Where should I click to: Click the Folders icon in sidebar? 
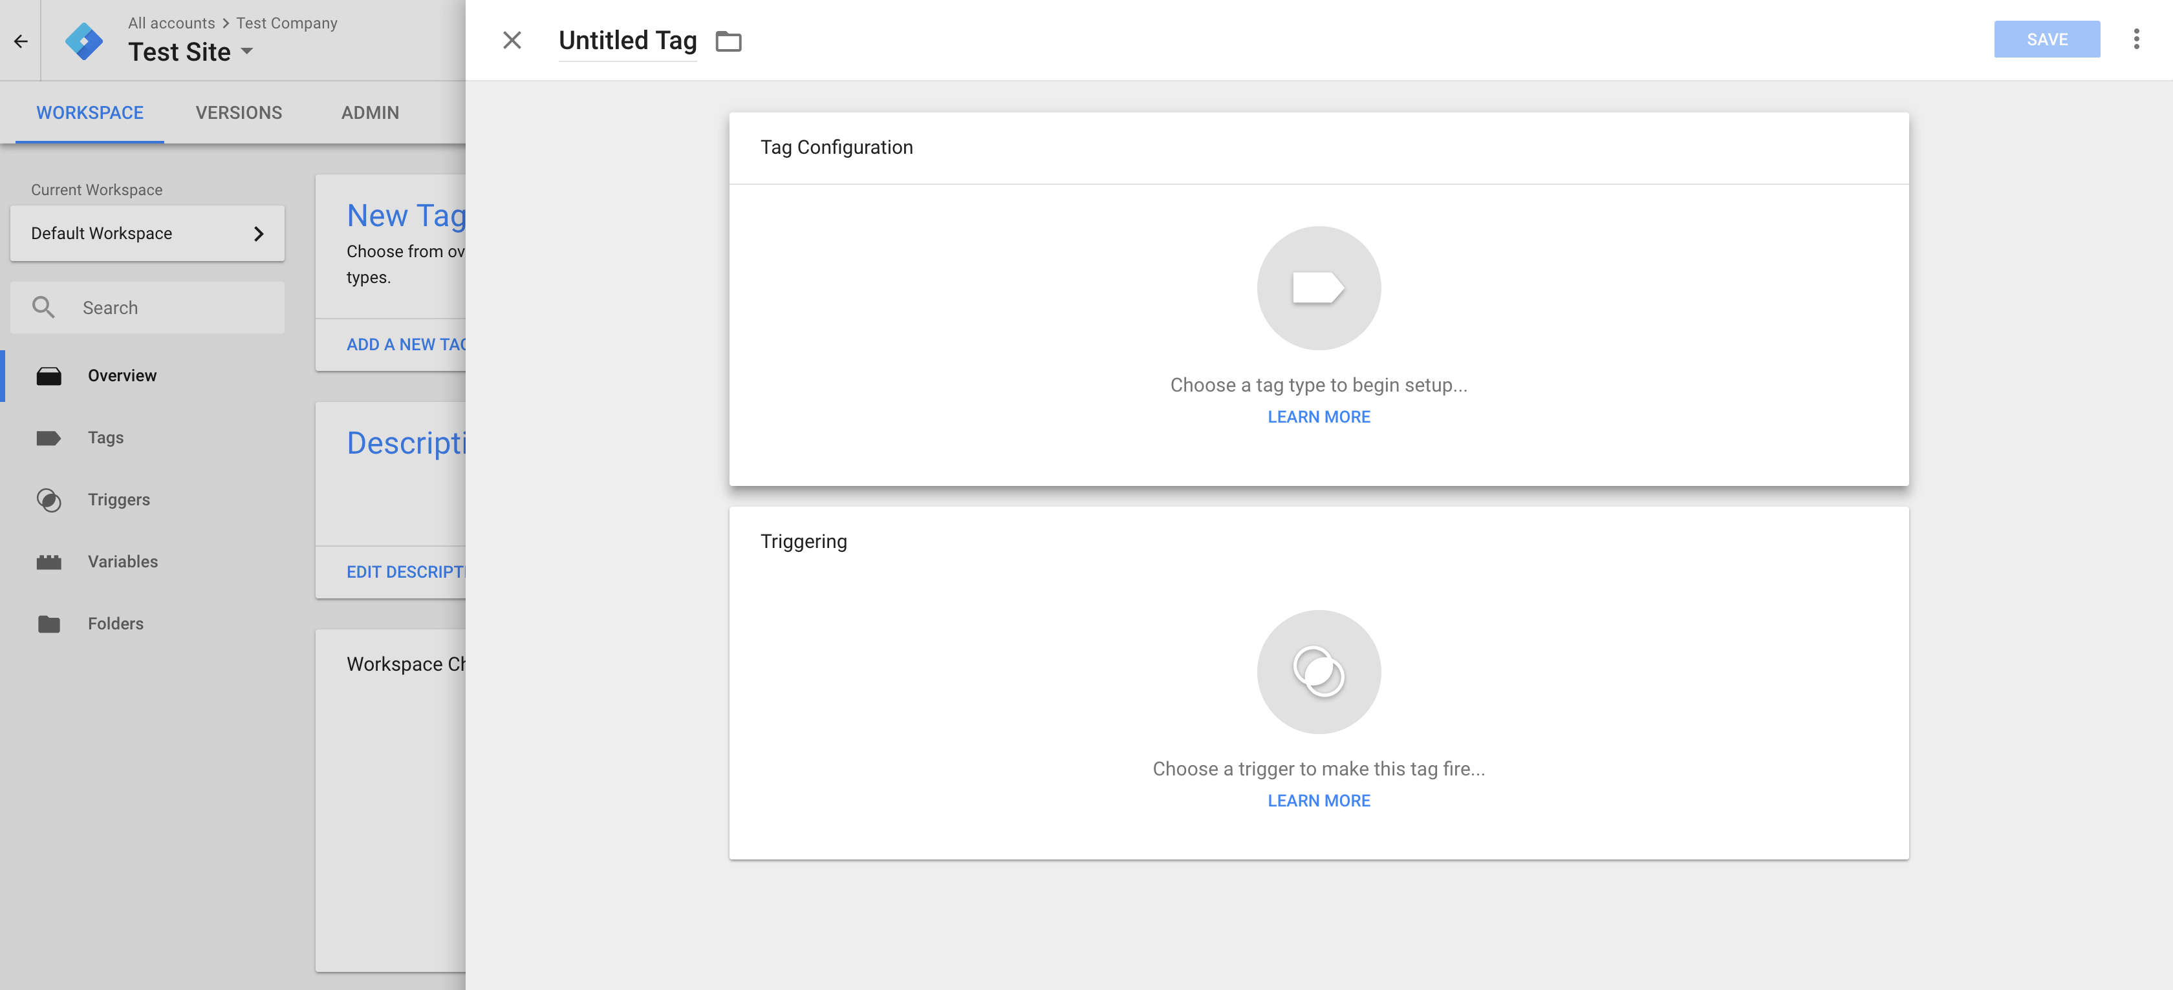click(x=49, y=623)
